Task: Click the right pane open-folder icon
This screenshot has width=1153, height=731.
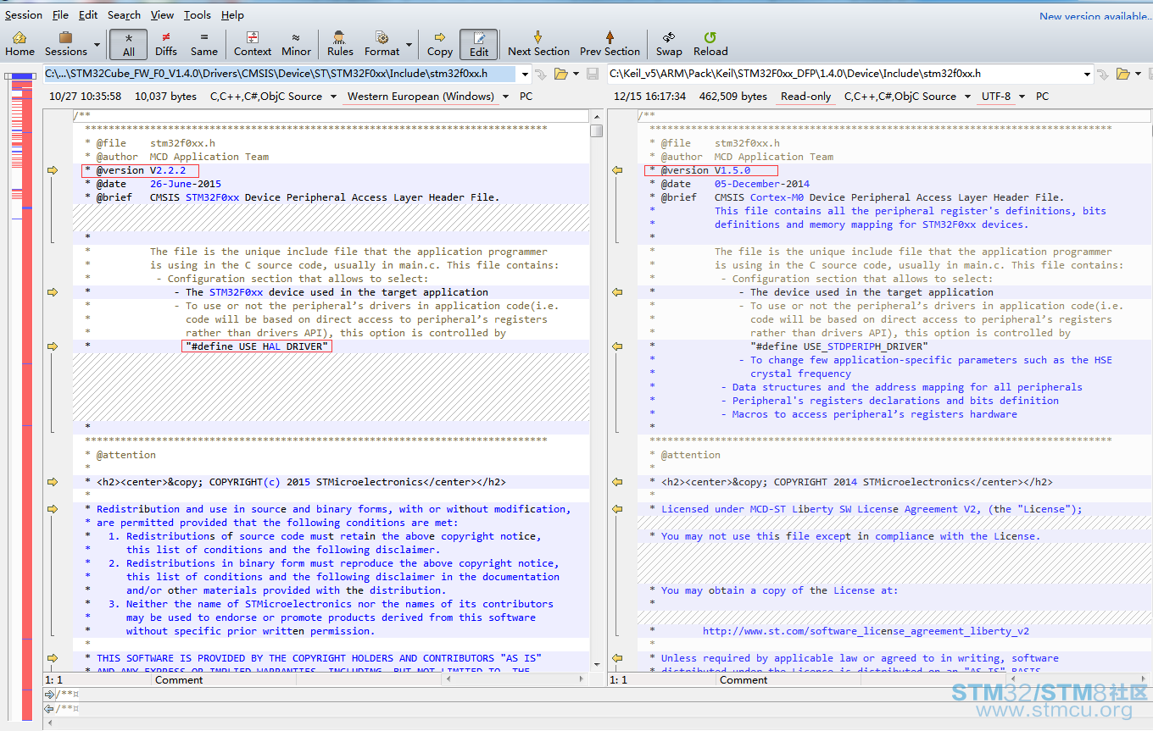Action: point(1122,74)
